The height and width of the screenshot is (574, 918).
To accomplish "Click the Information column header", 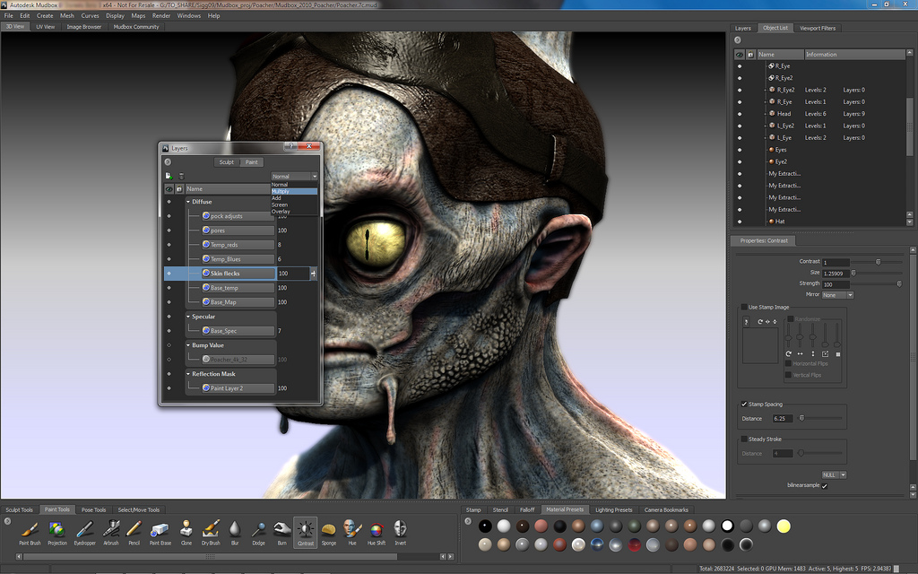I will 854,55.
